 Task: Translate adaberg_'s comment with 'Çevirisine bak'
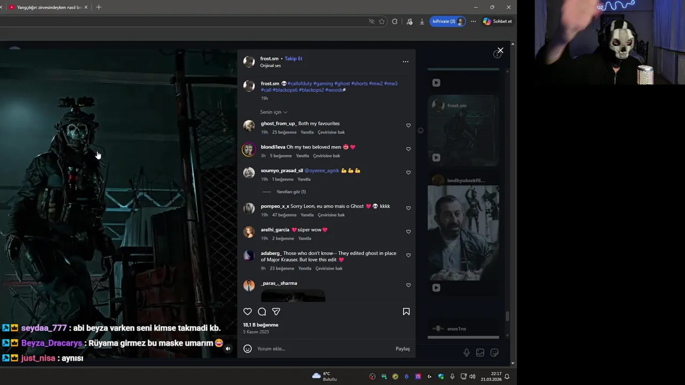click(x=329, y=268)
